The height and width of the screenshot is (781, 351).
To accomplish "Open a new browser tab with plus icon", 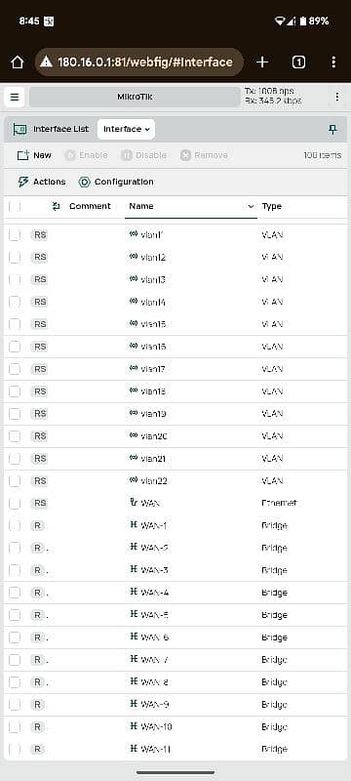I will coord(262,62).
